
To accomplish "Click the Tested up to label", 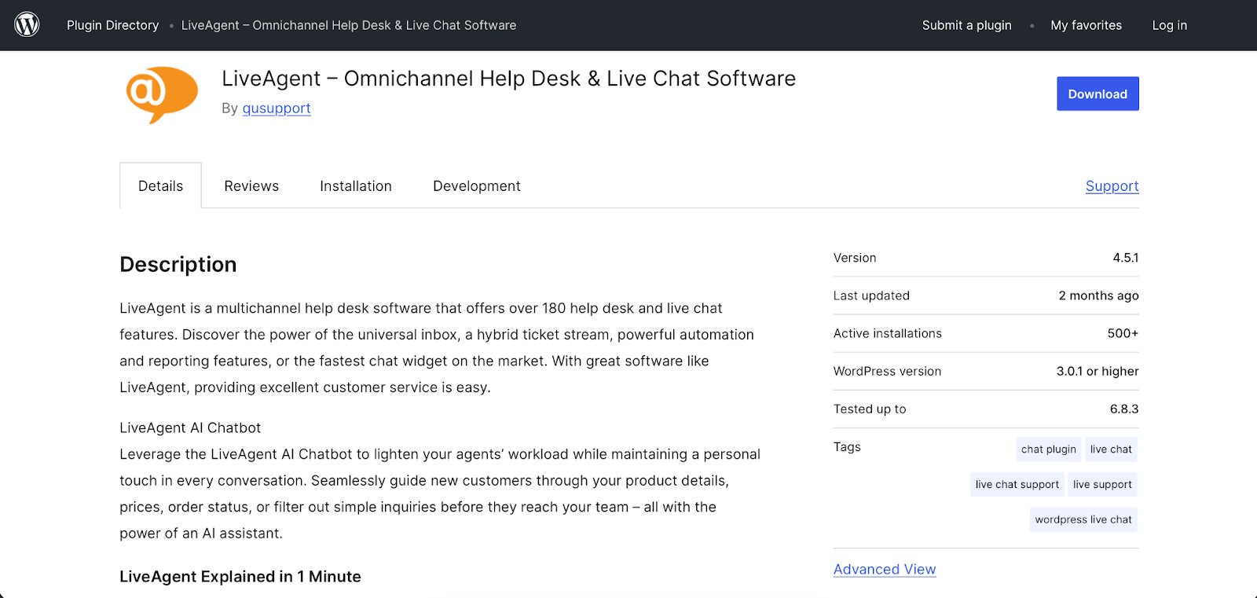I will [x=870, y=409].
